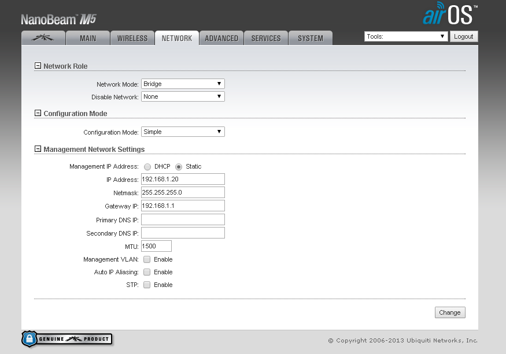The height and width of the screenshot is (354, 506).
Task: Select DHCP for Management IP Address
Action: (147, 167)
